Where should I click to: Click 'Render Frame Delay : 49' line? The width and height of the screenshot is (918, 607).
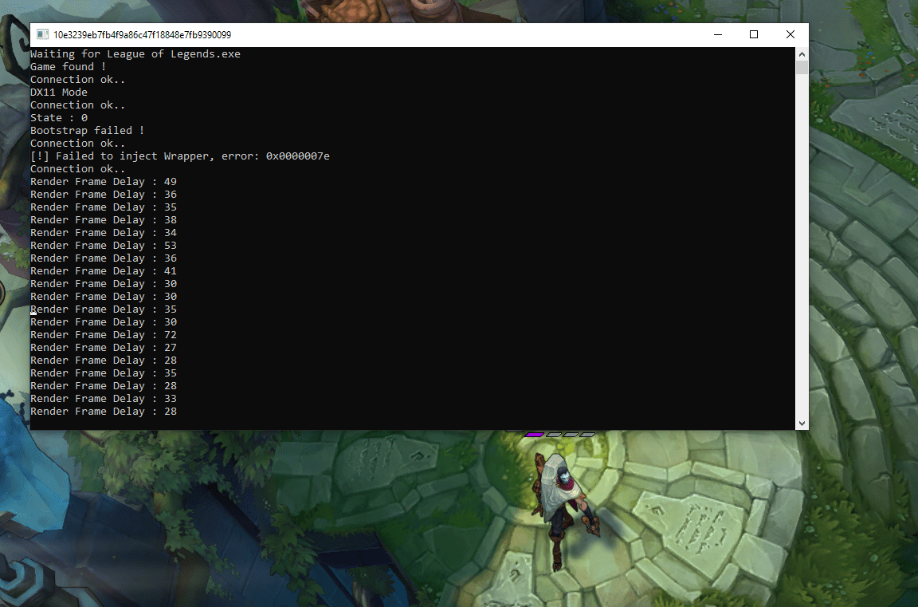pos(103,182)
